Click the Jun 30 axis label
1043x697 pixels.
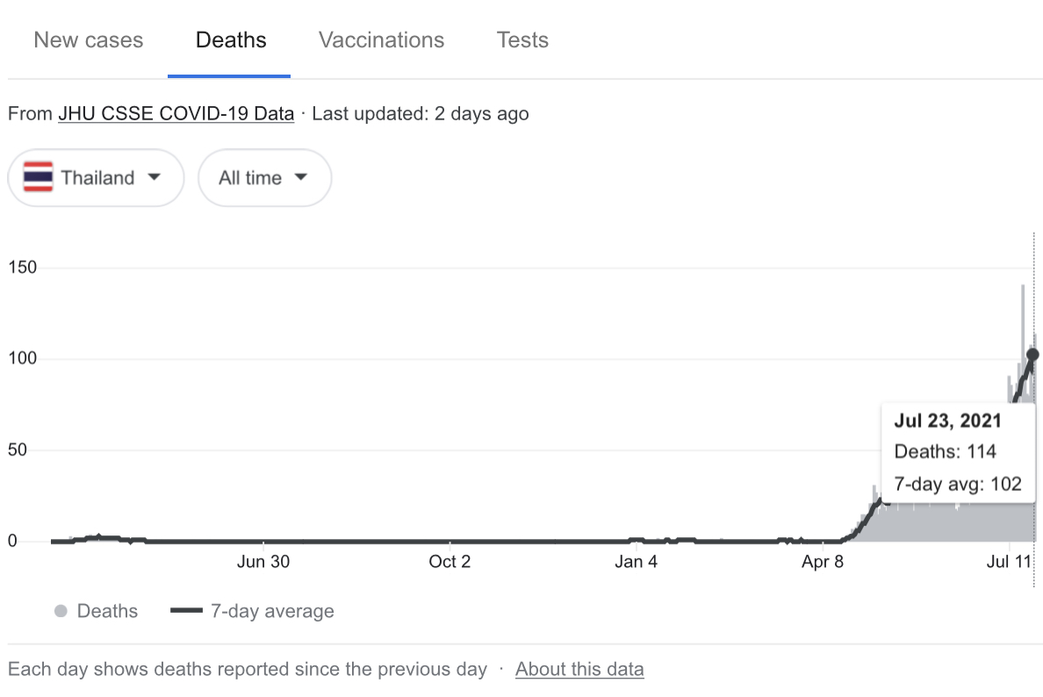263,562
